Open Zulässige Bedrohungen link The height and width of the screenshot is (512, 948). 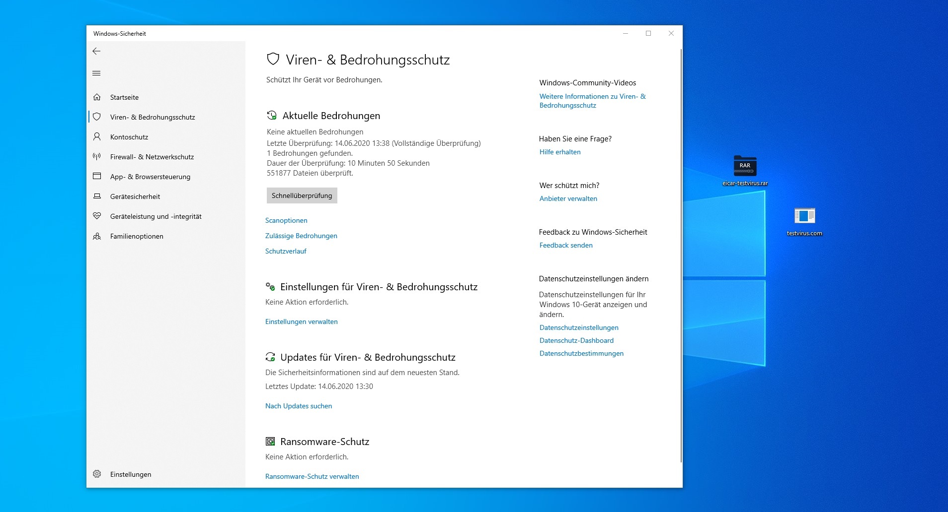pyautogui.click(x=301, y=236)
